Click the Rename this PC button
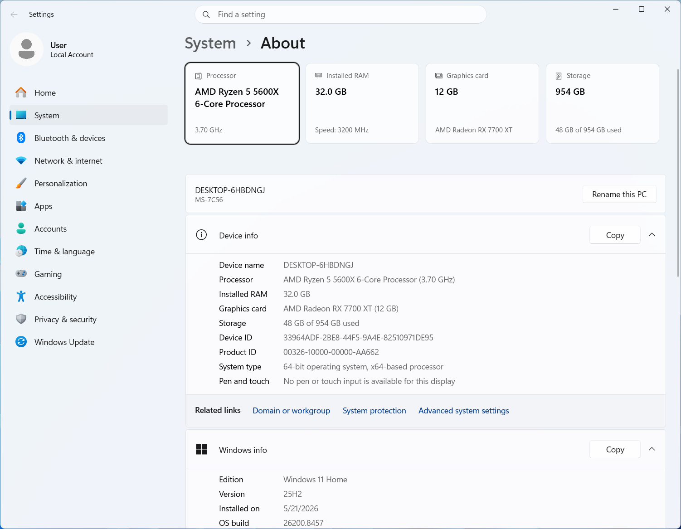681x529 pixels. (619, 194)
